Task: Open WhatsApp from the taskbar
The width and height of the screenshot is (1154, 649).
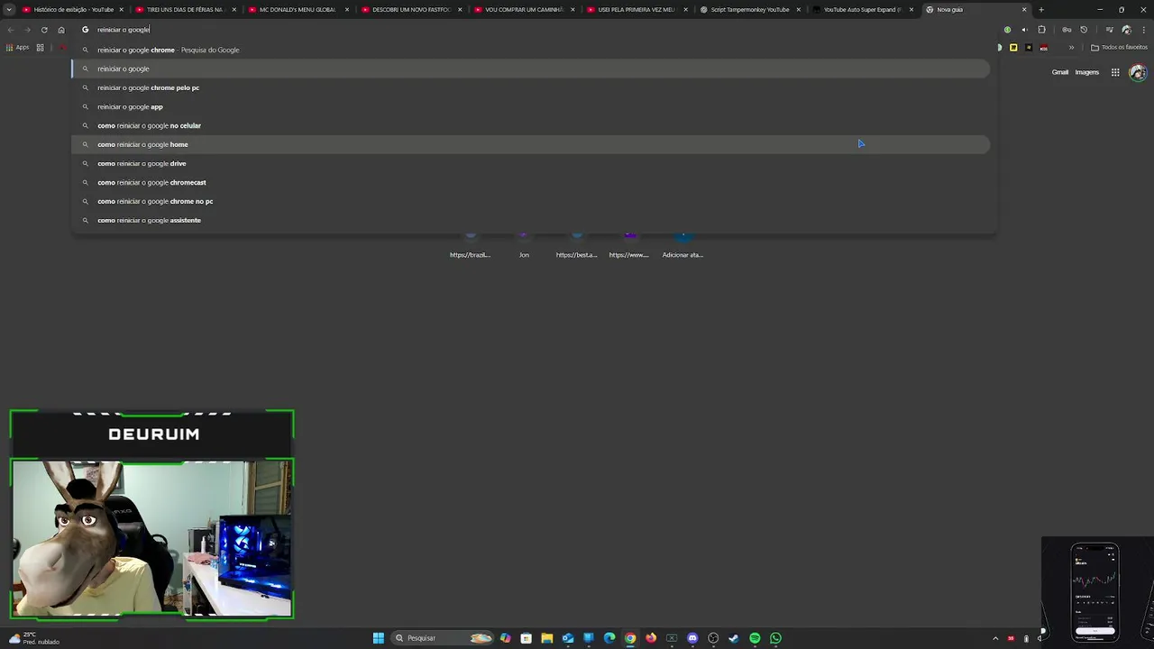Action: (x=775, y=638)
